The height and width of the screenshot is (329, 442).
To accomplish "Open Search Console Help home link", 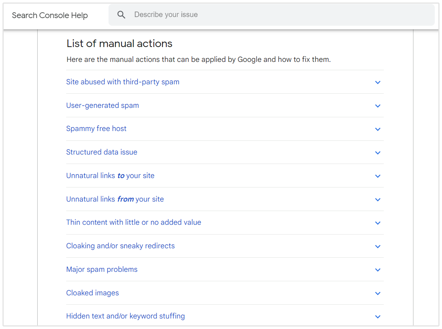I will tap(50, 15).
